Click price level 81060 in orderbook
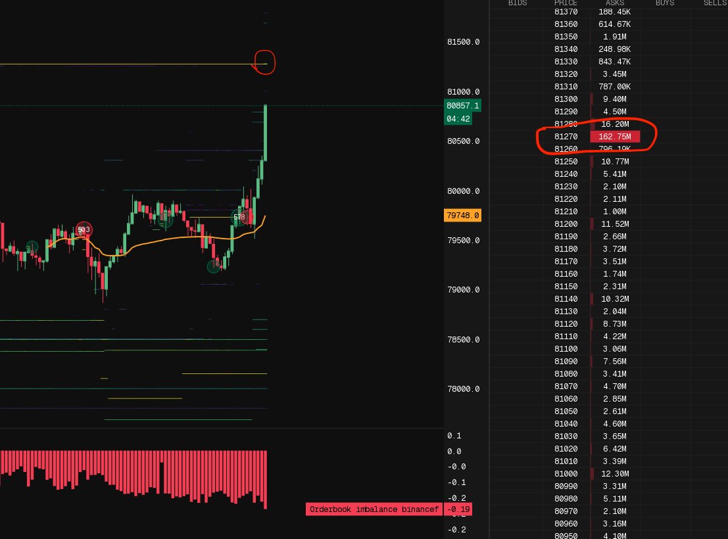The image size is (728, 539). point(566,399)
